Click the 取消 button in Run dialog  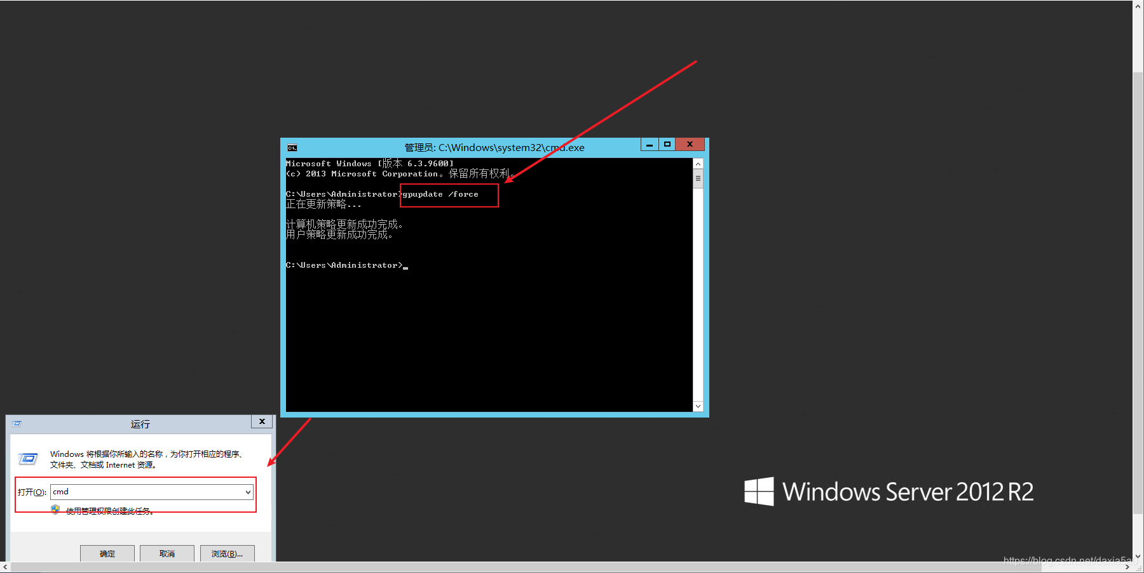(167, 553)
